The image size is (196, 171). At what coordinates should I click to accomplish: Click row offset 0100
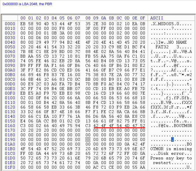click(10, 98)
